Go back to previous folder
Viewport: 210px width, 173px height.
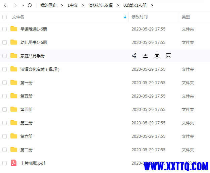coord(5,5)
